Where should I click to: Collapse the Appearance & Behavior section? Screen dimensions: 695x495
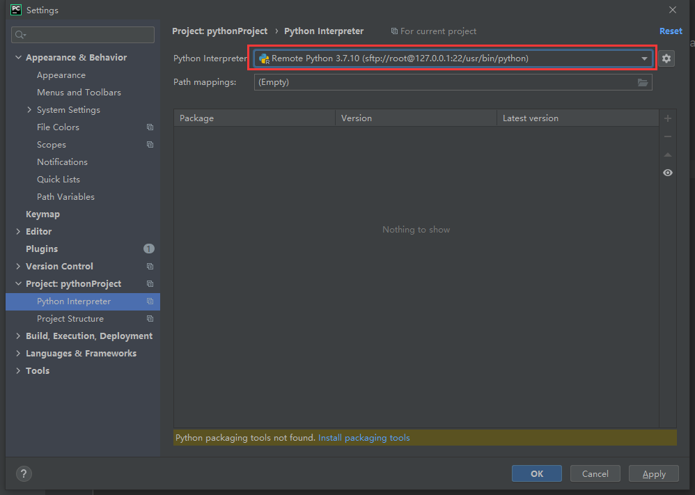coord(19,58)
